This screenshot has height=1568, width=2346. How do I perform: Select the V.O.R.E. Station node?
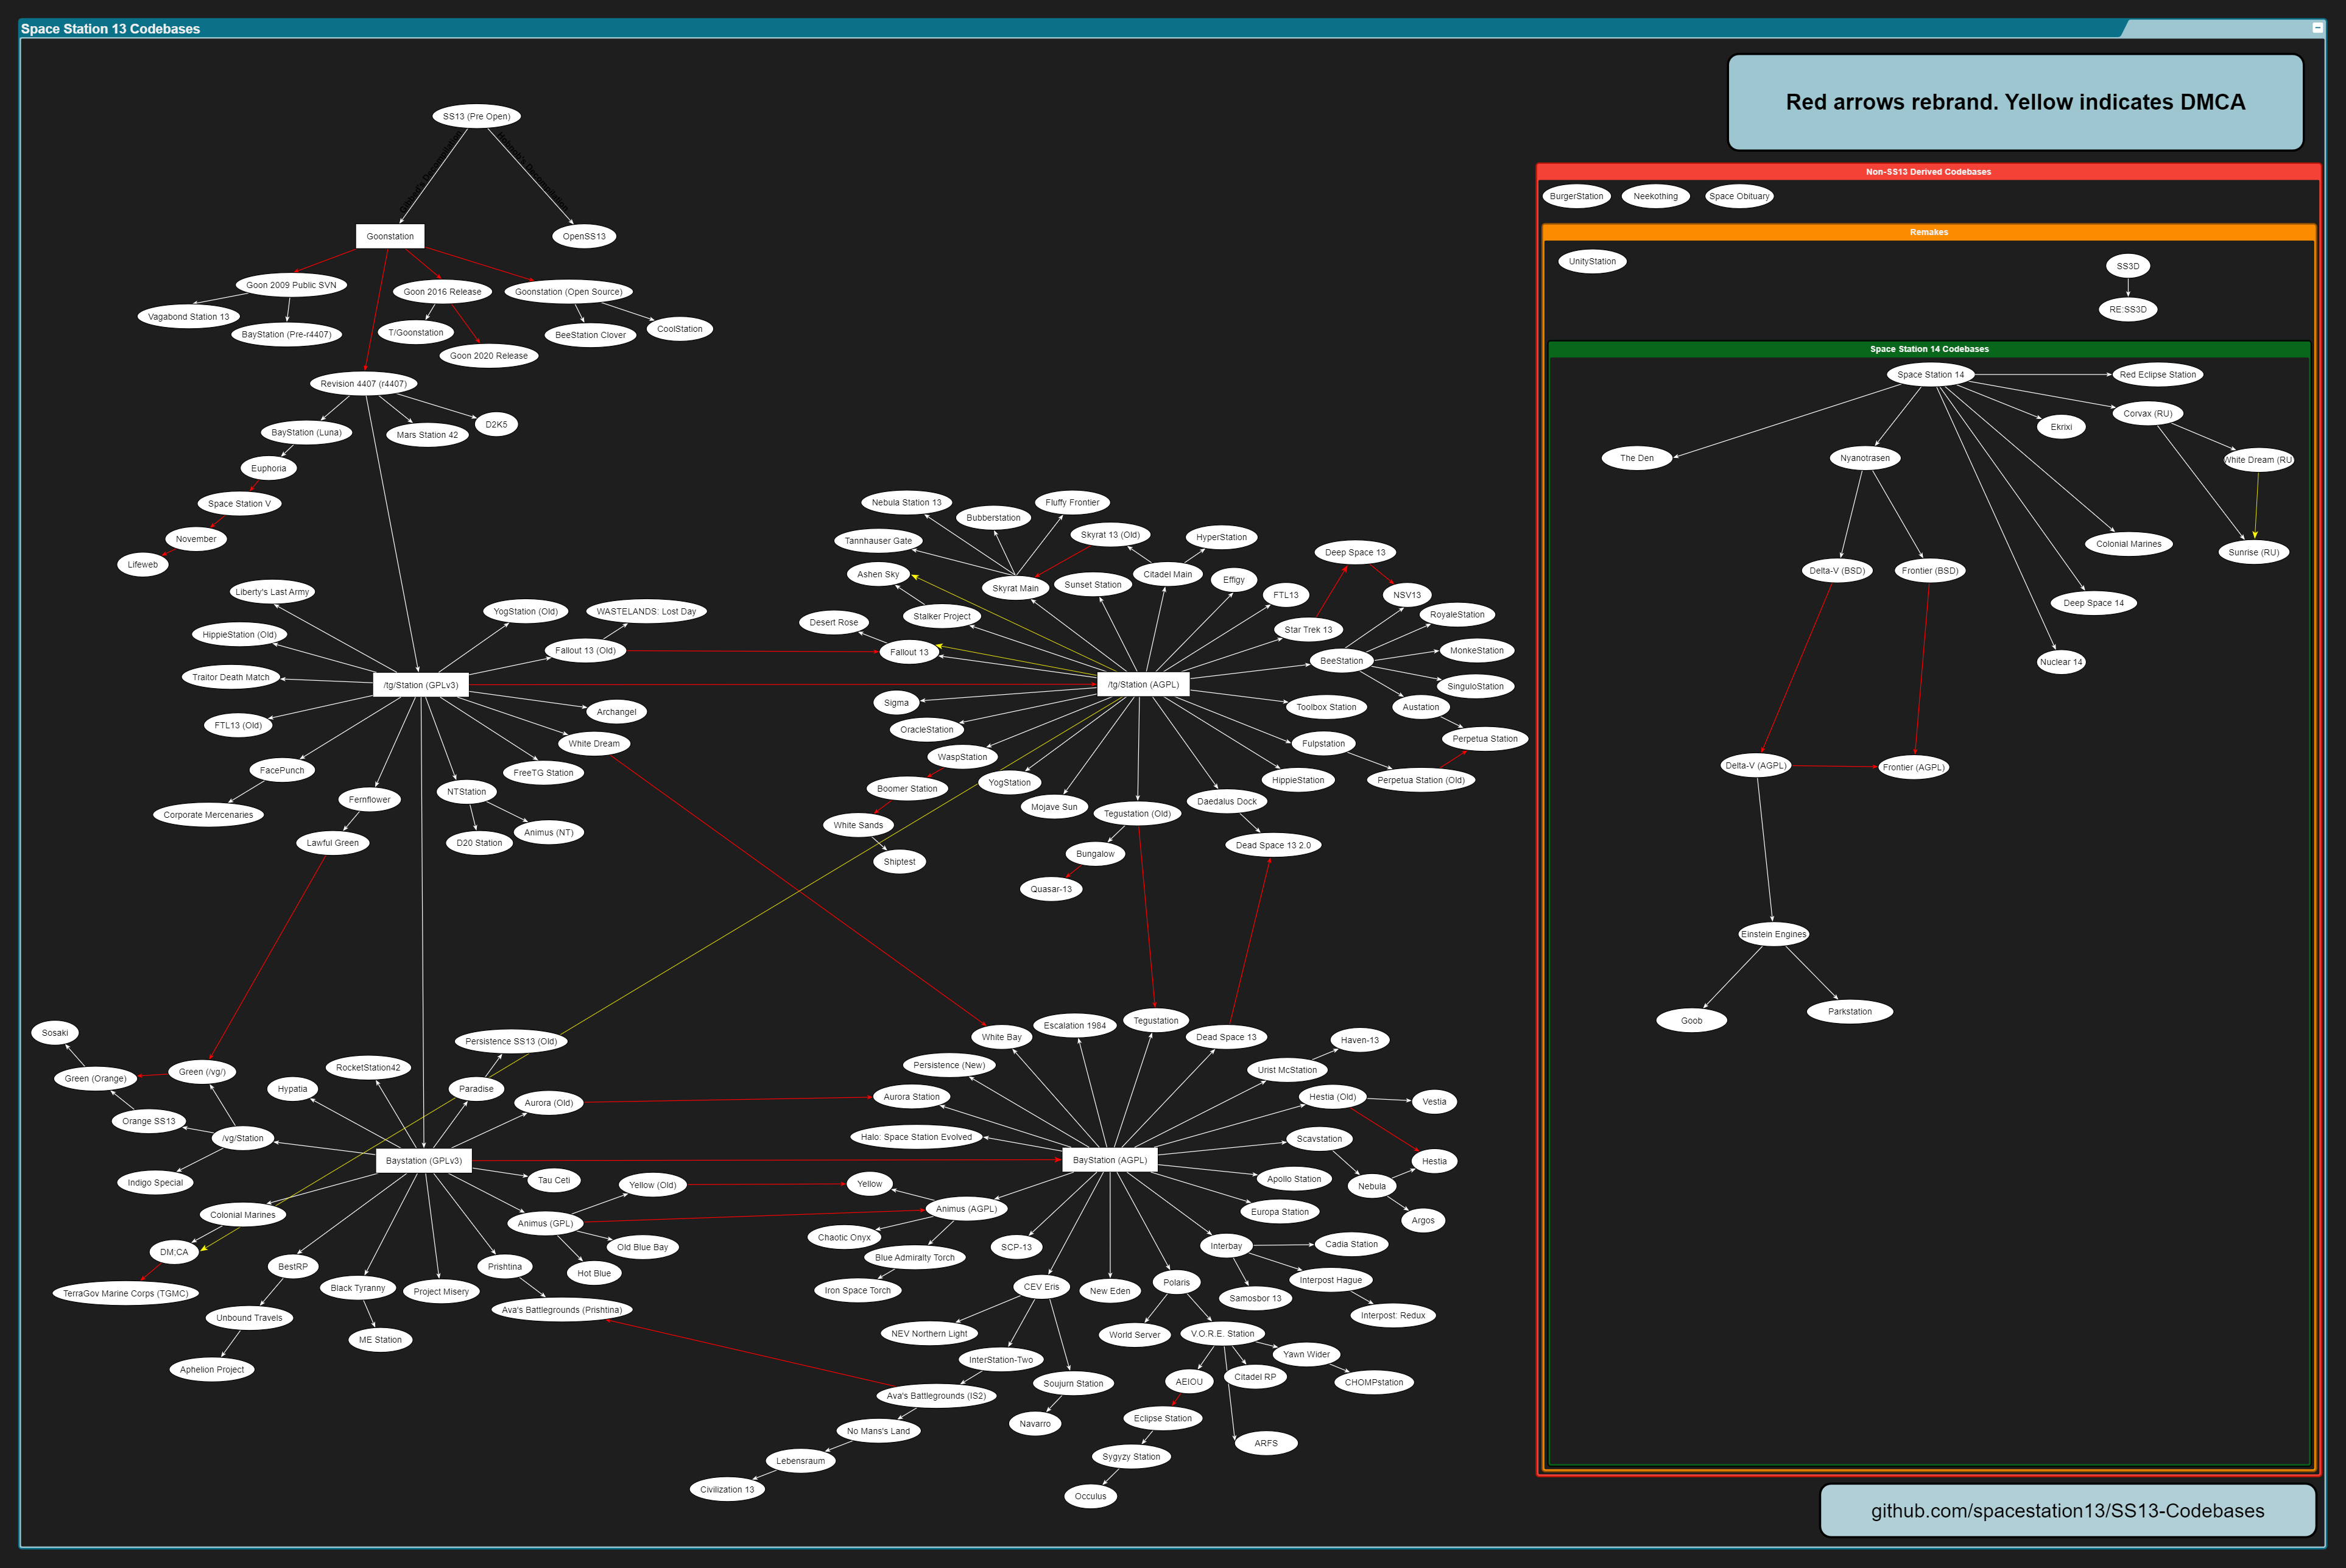click(1222, 1333)
